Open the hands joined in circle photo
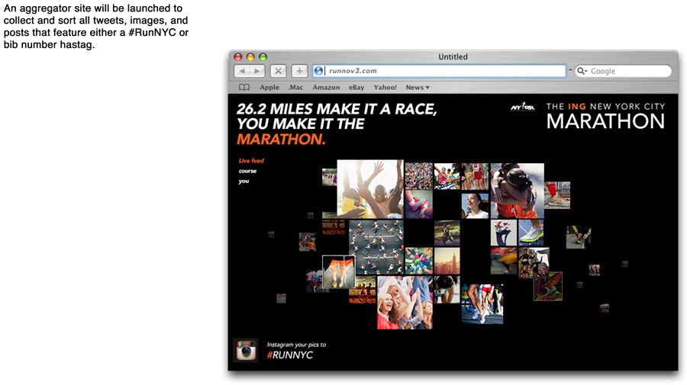The width and height of the screenshot is (687, 385). [418, 261]
